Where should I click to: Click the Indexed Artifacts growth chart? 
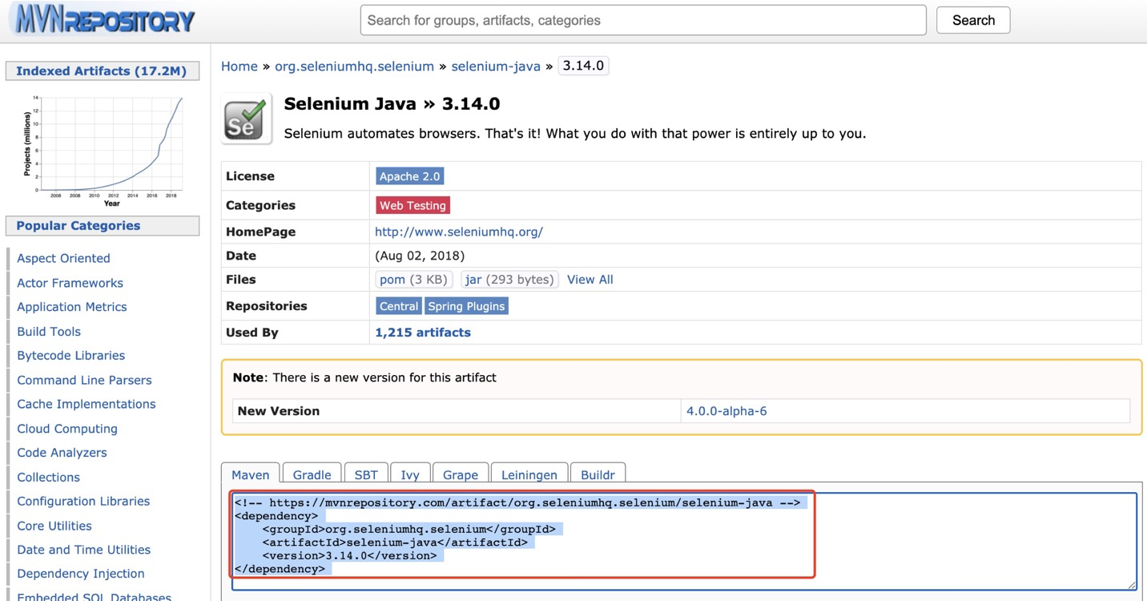[x=103, y=148]
